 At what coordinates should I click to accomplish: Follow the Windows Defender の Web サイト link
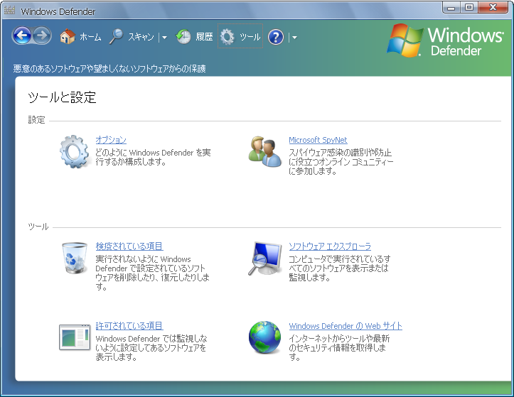tap(345, 326)
